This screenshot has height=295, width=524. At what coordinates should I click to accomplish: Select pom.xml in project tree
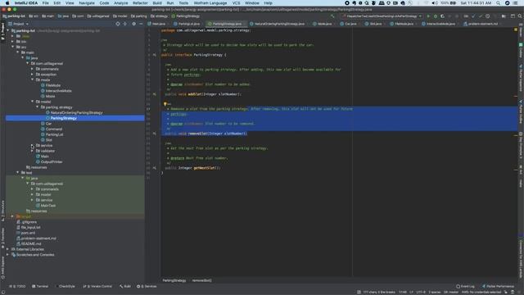28,233
